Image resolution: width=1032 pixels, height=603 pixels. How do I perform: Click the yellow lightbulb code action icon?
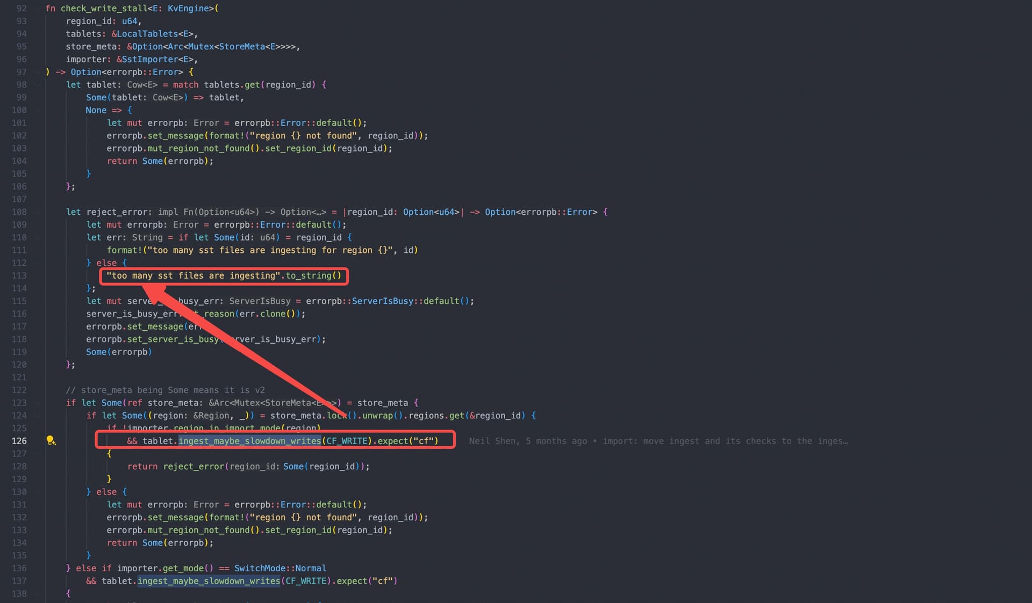[x=51, y=441]
